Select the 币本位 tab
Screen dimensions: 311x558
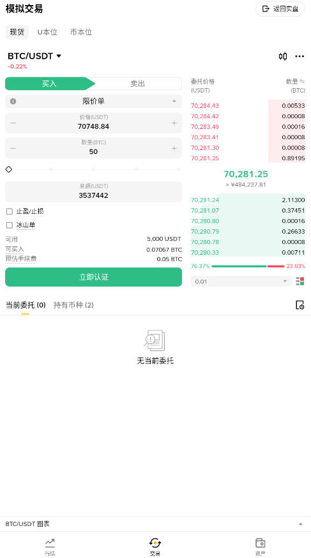click(x=81, y=32)
